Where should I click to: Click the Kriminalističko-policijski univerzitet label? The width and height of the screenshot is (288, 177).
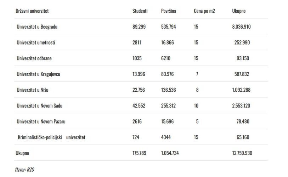(51, 137)
